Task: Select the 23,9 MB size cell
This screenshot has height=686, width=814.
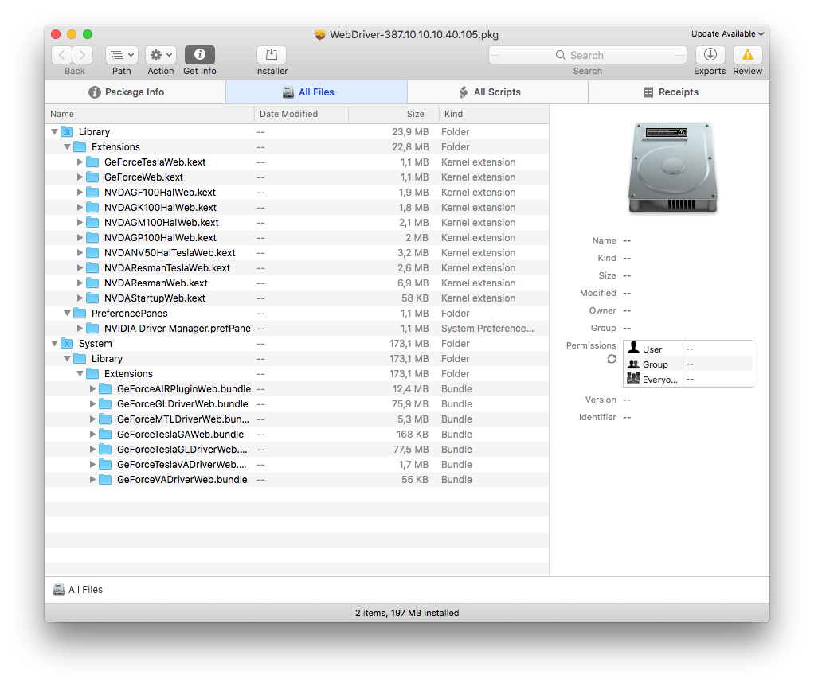Action: (410, 131)
